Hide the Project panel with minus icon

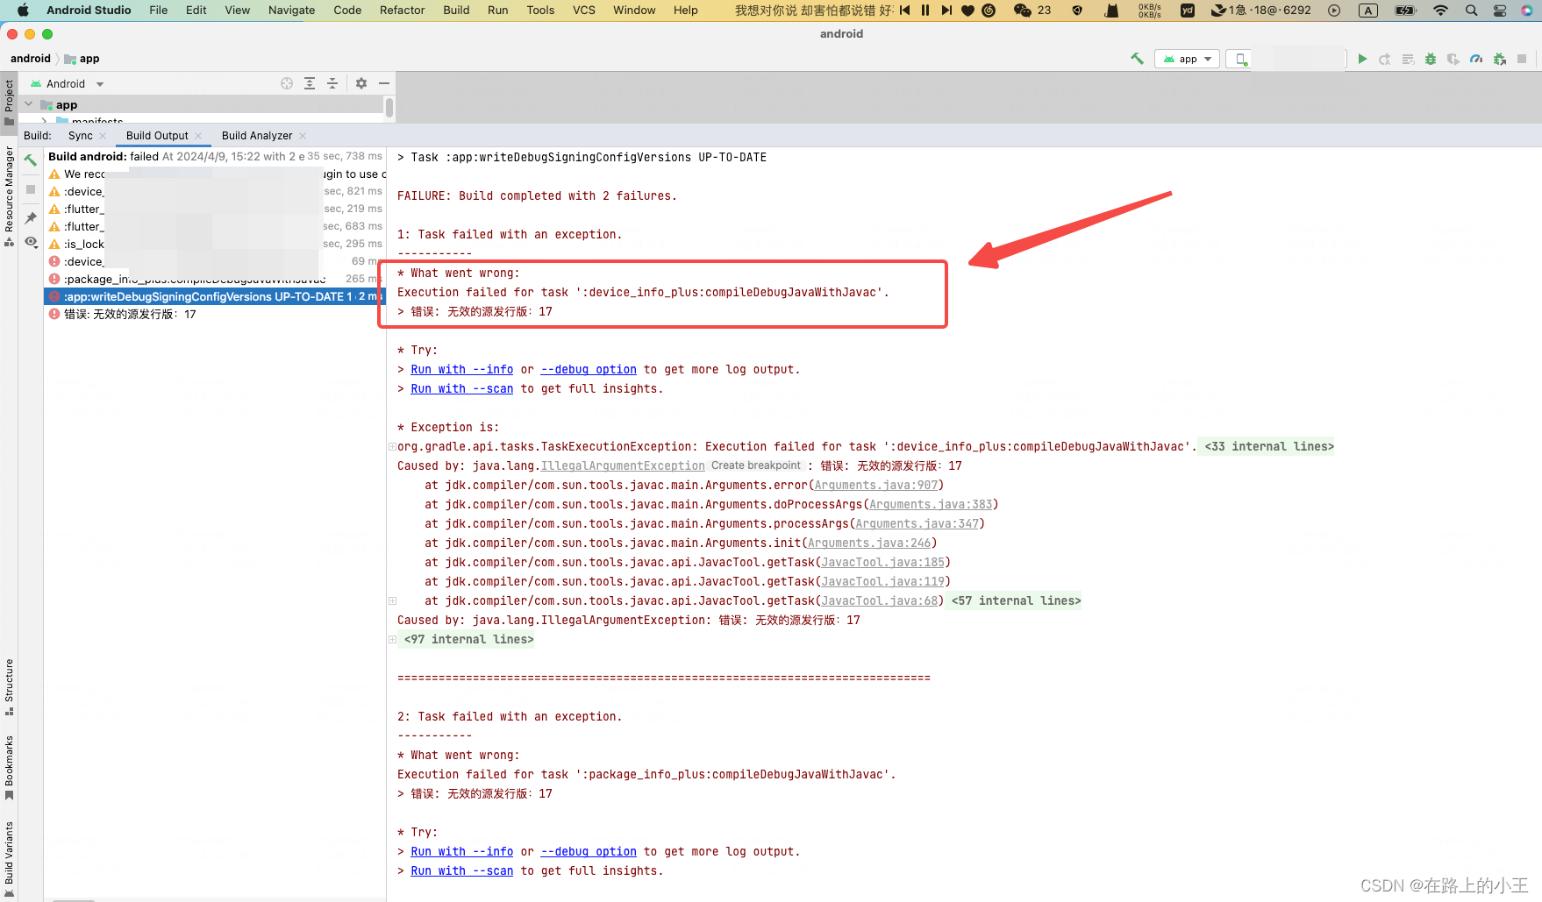pos(384,83)
